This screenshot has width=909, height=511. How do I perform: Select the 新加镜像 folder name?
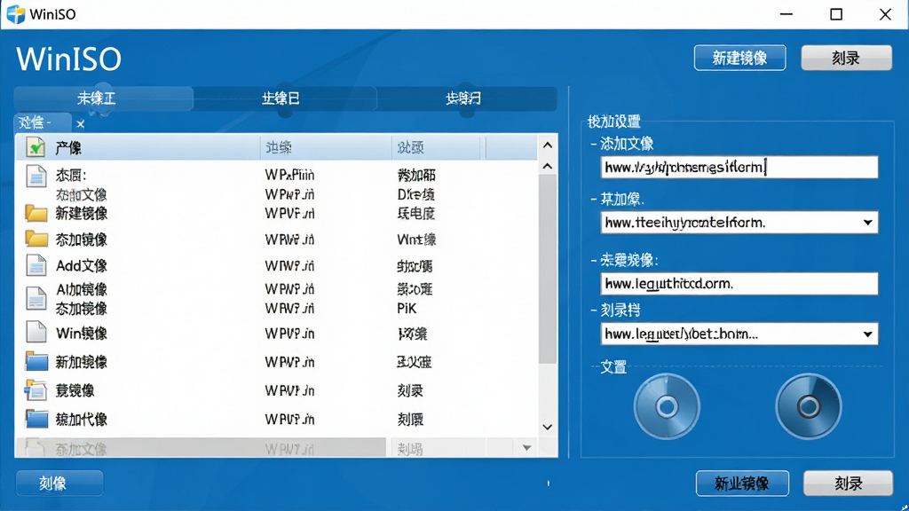(x=81, y=362)
